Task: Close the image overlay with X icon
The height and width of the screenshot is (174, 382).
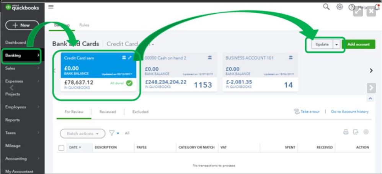Action: (371, 11)
